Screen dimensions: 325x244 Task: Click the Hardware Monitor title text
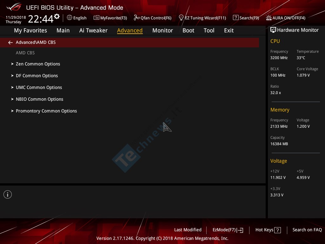298,30
